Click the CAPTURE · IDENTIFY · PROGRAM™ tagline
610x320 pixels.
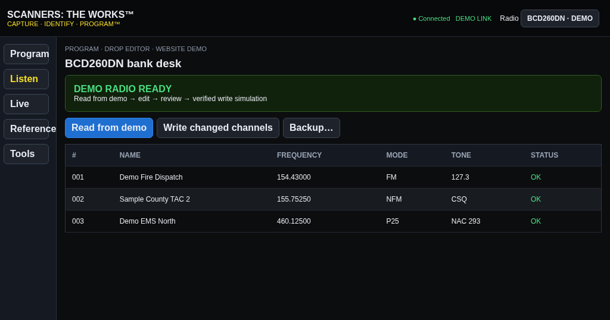click(63, 24)
